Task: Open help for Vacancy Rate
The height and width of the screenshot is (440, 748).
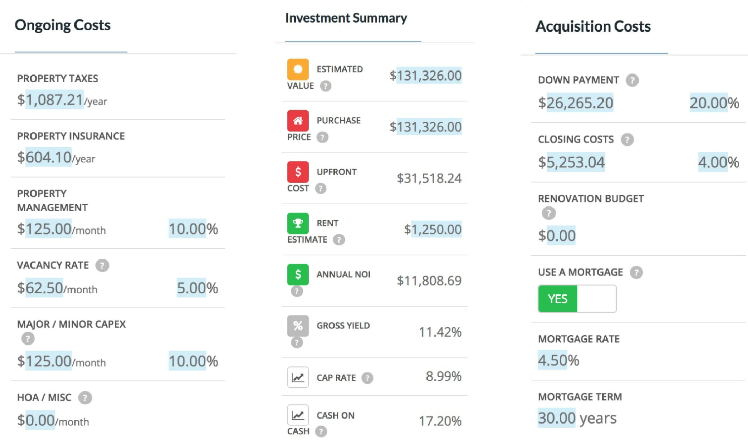Action: click(x=102, y=265)
